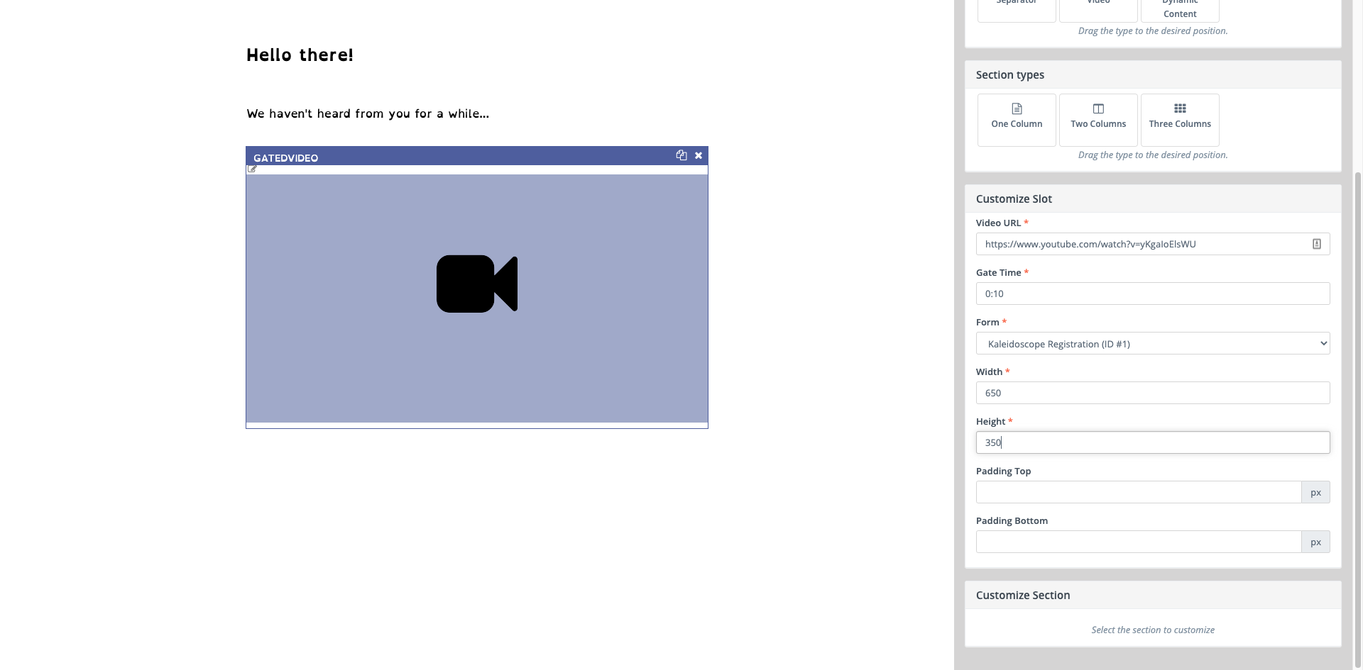Click the px button next to Padding Top

click(x=1315, y=491)
